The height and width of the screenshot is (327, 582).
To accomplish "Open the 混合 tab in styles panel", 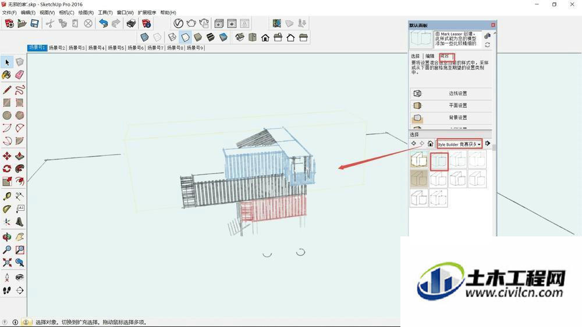I will 445,56.
